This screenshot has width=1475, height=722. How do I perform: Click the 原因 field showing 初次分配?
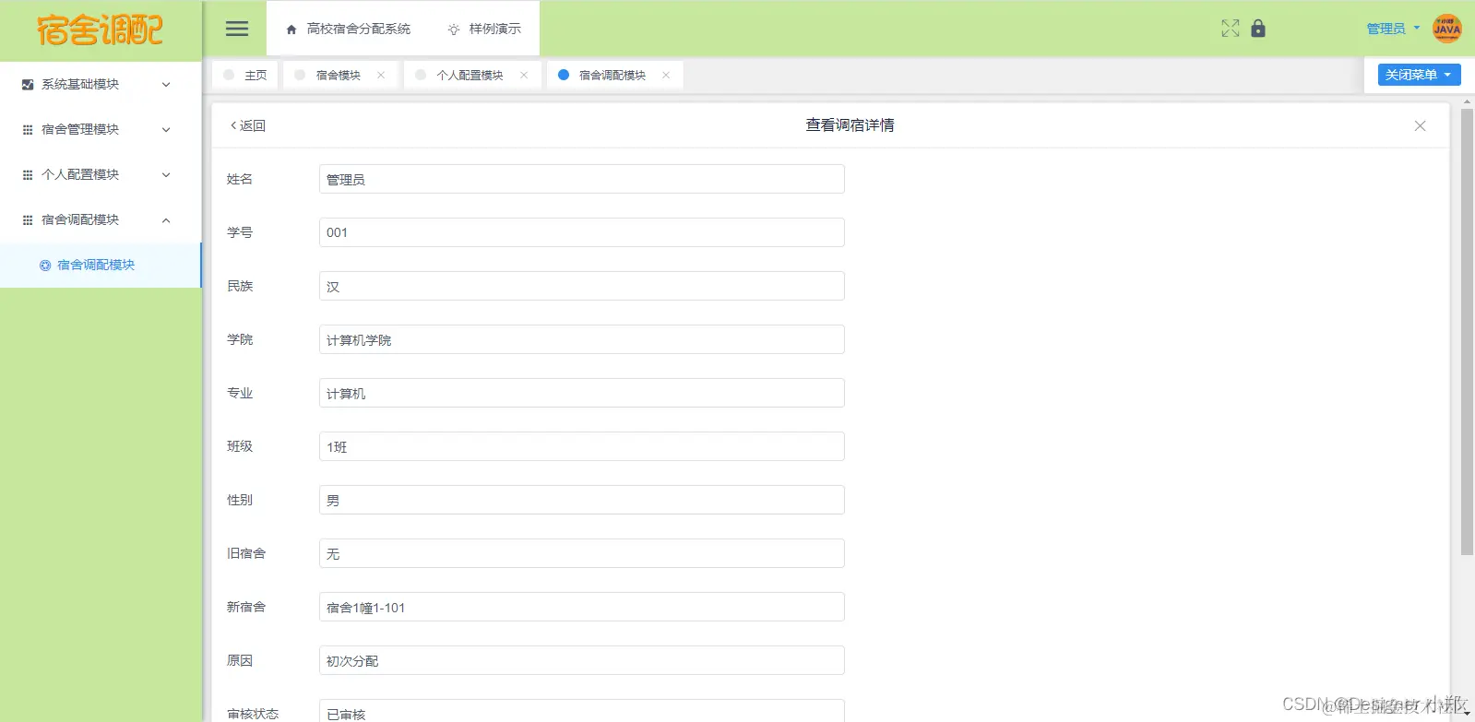tap(581, 660)
